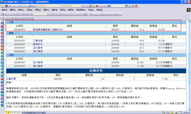Click the 19 sidebar icon
The height and width of the screenshot is (114, 191).
(x=2, y=63)
